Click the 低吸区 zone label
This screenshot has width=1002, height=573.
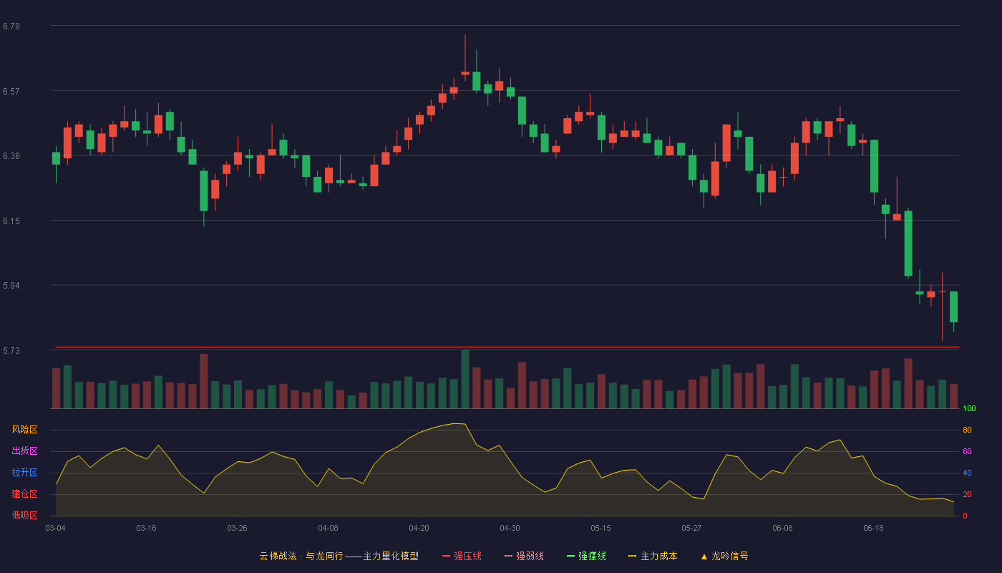point(24,515)
